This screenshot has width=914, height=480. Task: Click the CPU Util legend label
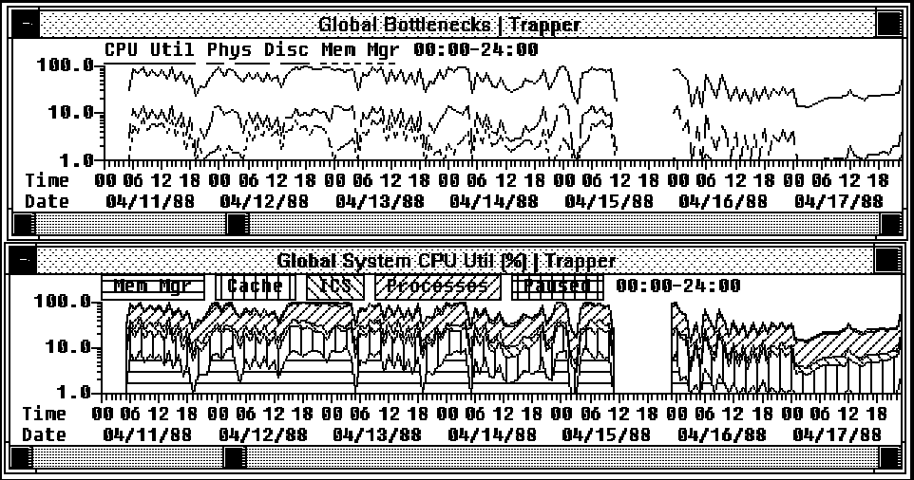[149, 49]
